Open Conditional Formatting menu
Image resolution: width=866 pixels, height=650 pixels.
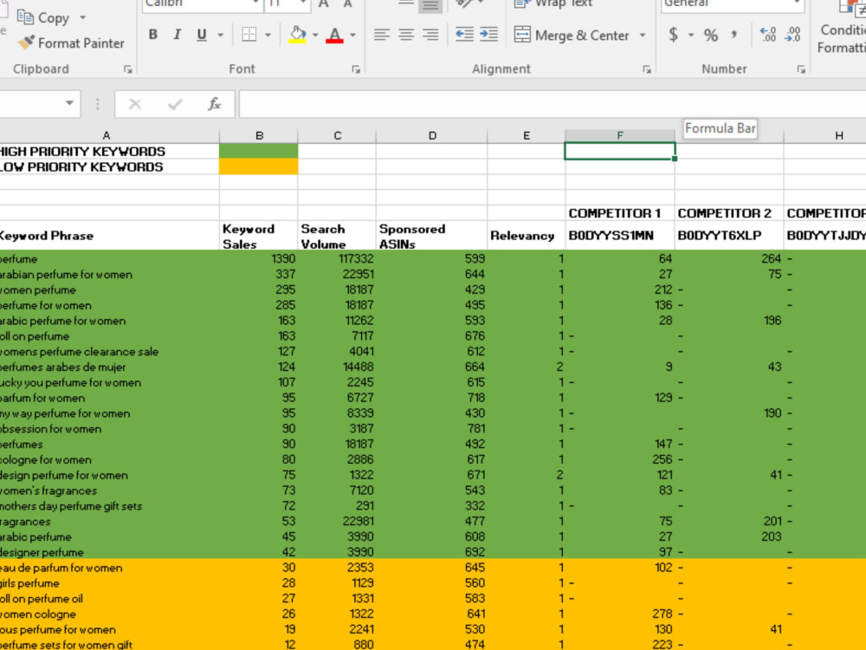tap(841, 28)
